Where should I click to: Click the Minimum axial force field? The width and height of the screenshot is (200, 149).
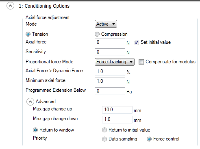(110, 81)
